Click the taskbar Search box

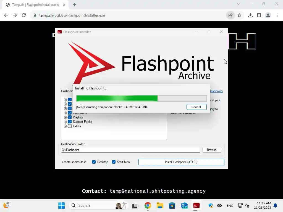(98, 205)
